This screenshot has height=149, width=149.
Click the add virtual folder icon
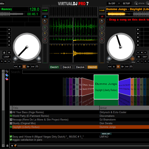coord(7,71)
